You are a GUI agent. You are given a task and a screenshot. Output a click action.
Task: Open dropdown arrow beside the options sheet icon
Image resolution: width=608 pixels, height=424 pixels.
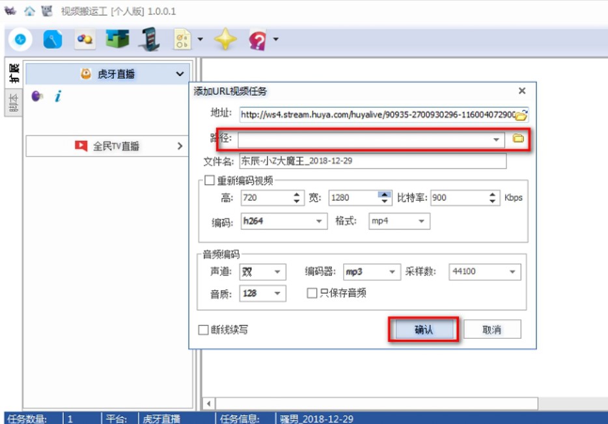(x=200, y=39)
